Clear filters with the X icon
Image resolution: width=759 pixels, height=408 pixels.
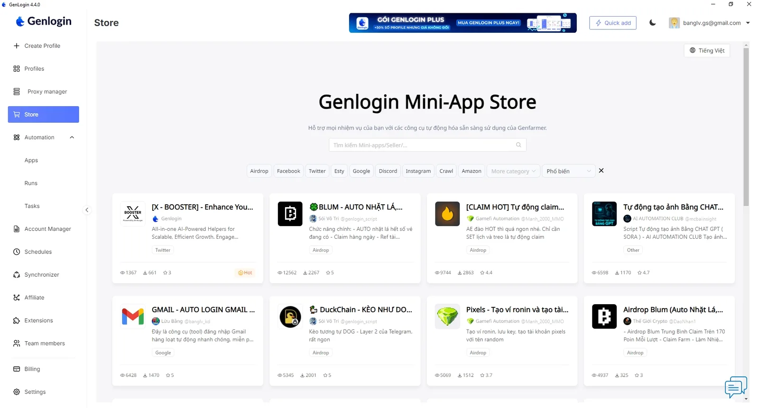602,171
